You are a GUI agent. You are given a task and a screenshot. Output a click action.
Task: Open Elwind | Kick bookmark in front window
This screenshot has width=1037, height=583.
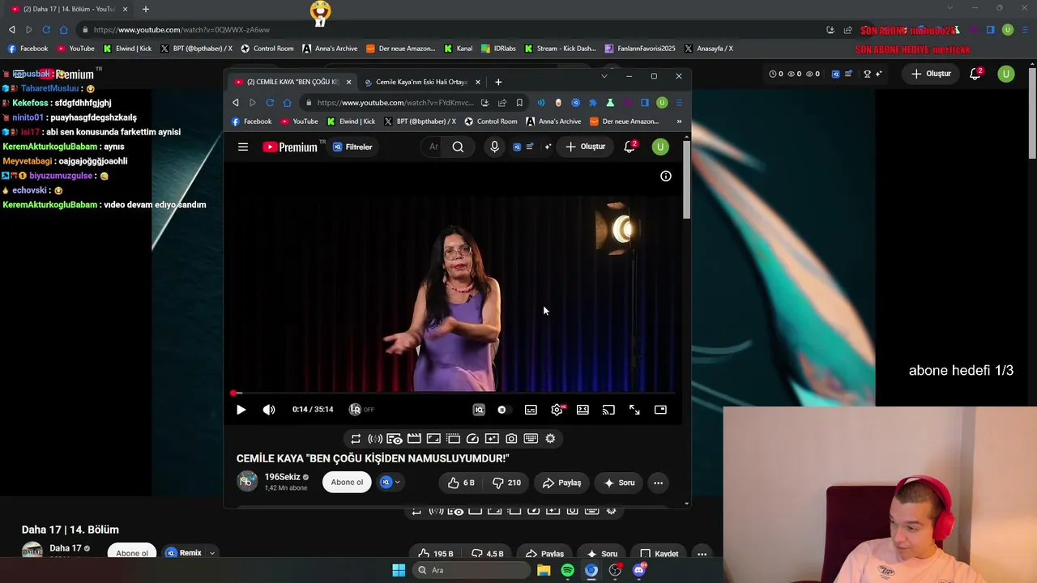(x=351, y=121)
